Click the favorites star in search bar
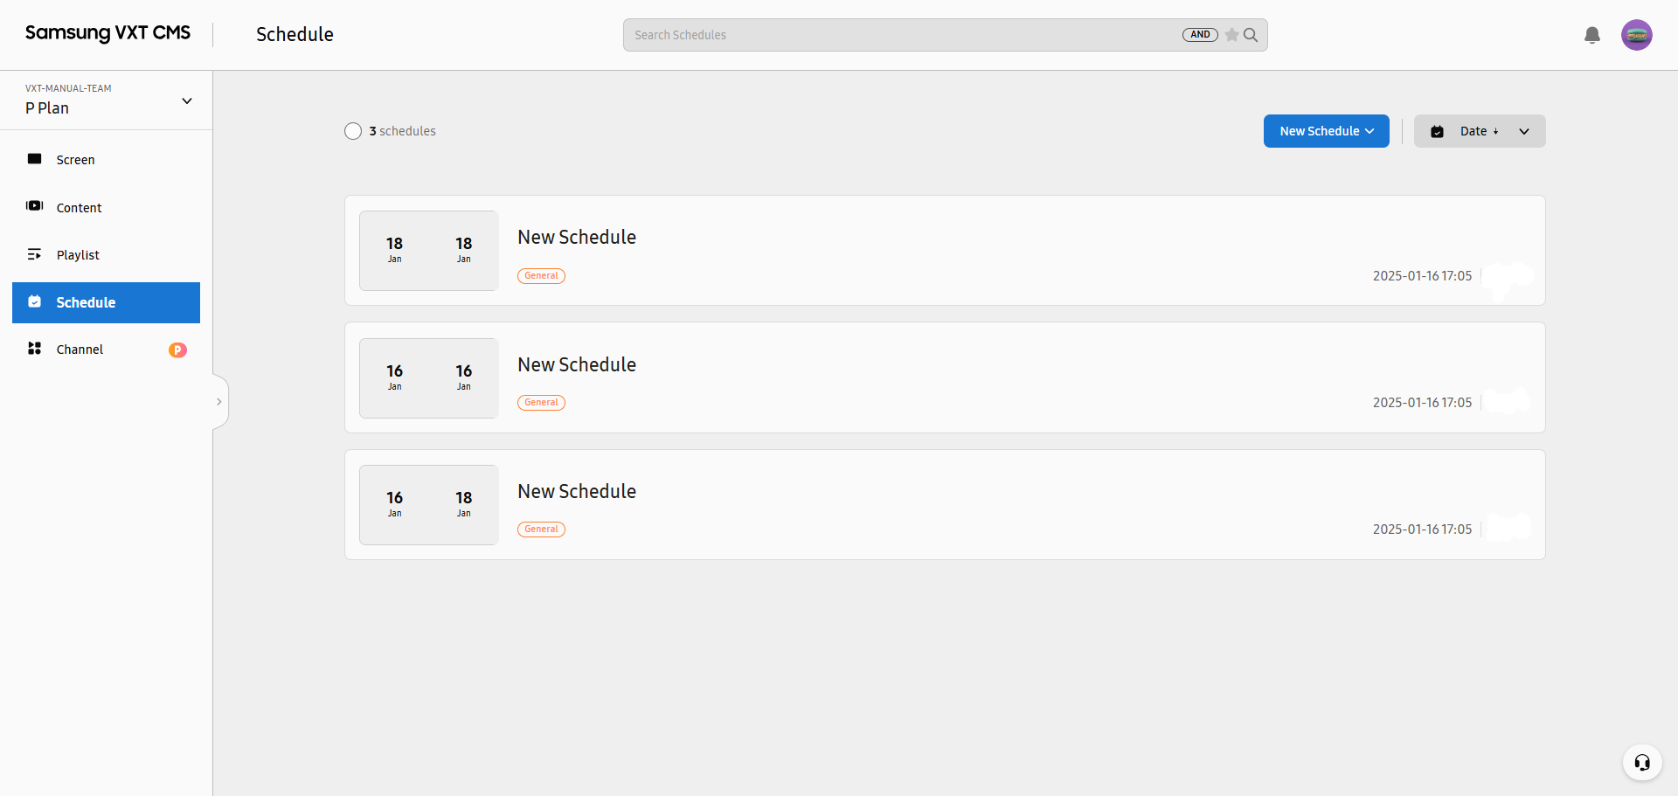Screen dimensions: 1678x796 1231,35
